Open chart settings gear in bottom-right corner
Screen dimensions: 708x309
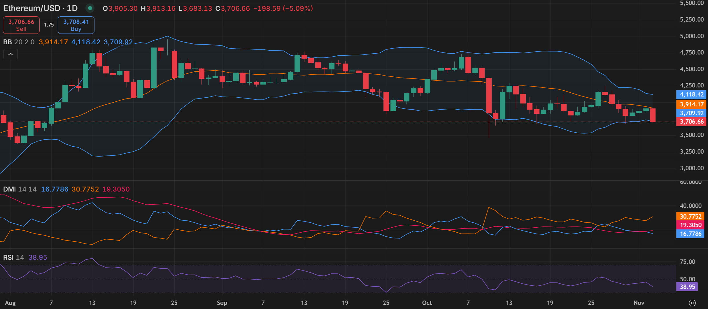692,303
